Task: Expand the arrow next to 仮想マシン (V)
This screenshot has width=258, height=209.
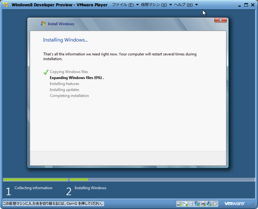Action: point(171,5)
